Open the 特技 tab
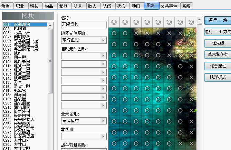The image size is (231, 150). (35, 6)
